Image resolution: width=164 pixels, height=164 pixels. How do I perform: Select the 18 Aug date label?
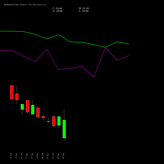tap(32, 156)
